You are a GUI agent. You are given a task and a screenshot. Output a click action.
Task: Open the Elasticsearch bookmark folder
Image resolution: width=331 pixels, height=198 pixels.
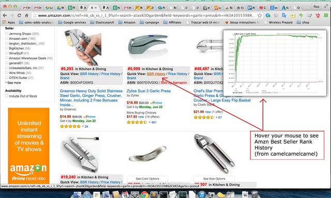tap(102, 22)
